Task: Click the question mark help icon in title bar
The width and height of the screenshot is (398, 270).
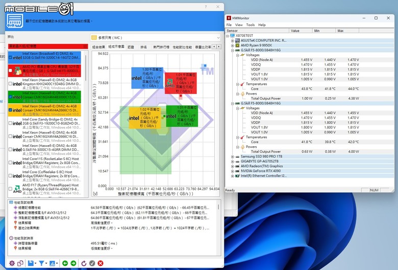Action: 206,7
